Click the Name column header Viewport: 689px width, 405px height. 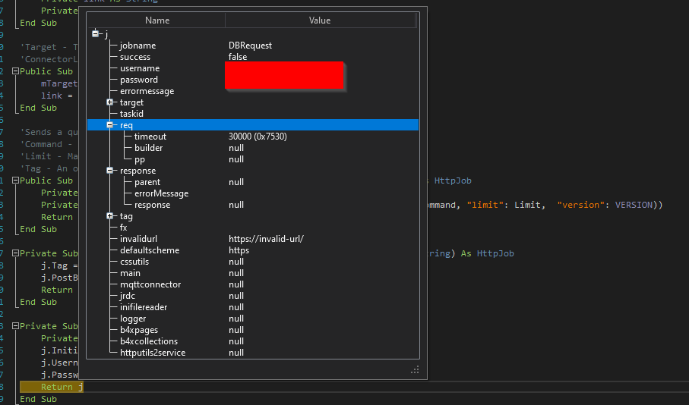coord(157,20)
